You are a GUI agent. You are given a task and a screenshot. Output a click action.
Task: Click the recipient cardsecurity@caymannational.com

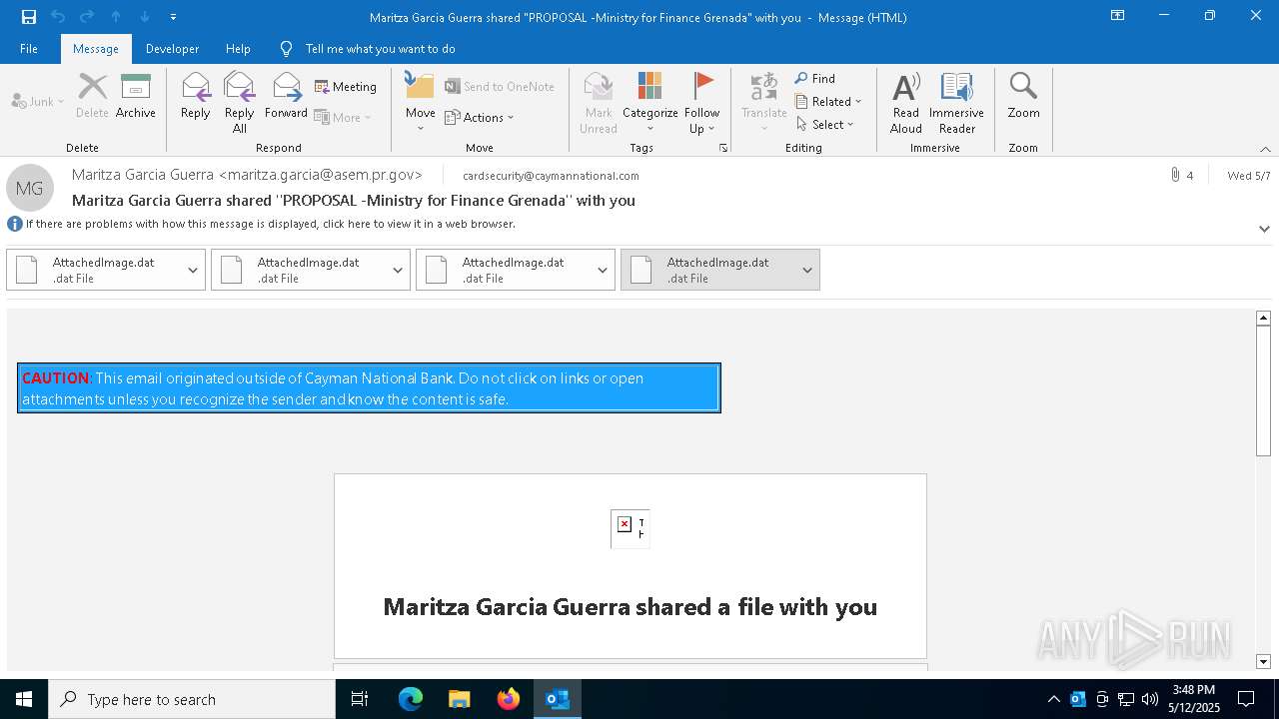(x=551, y=176)
